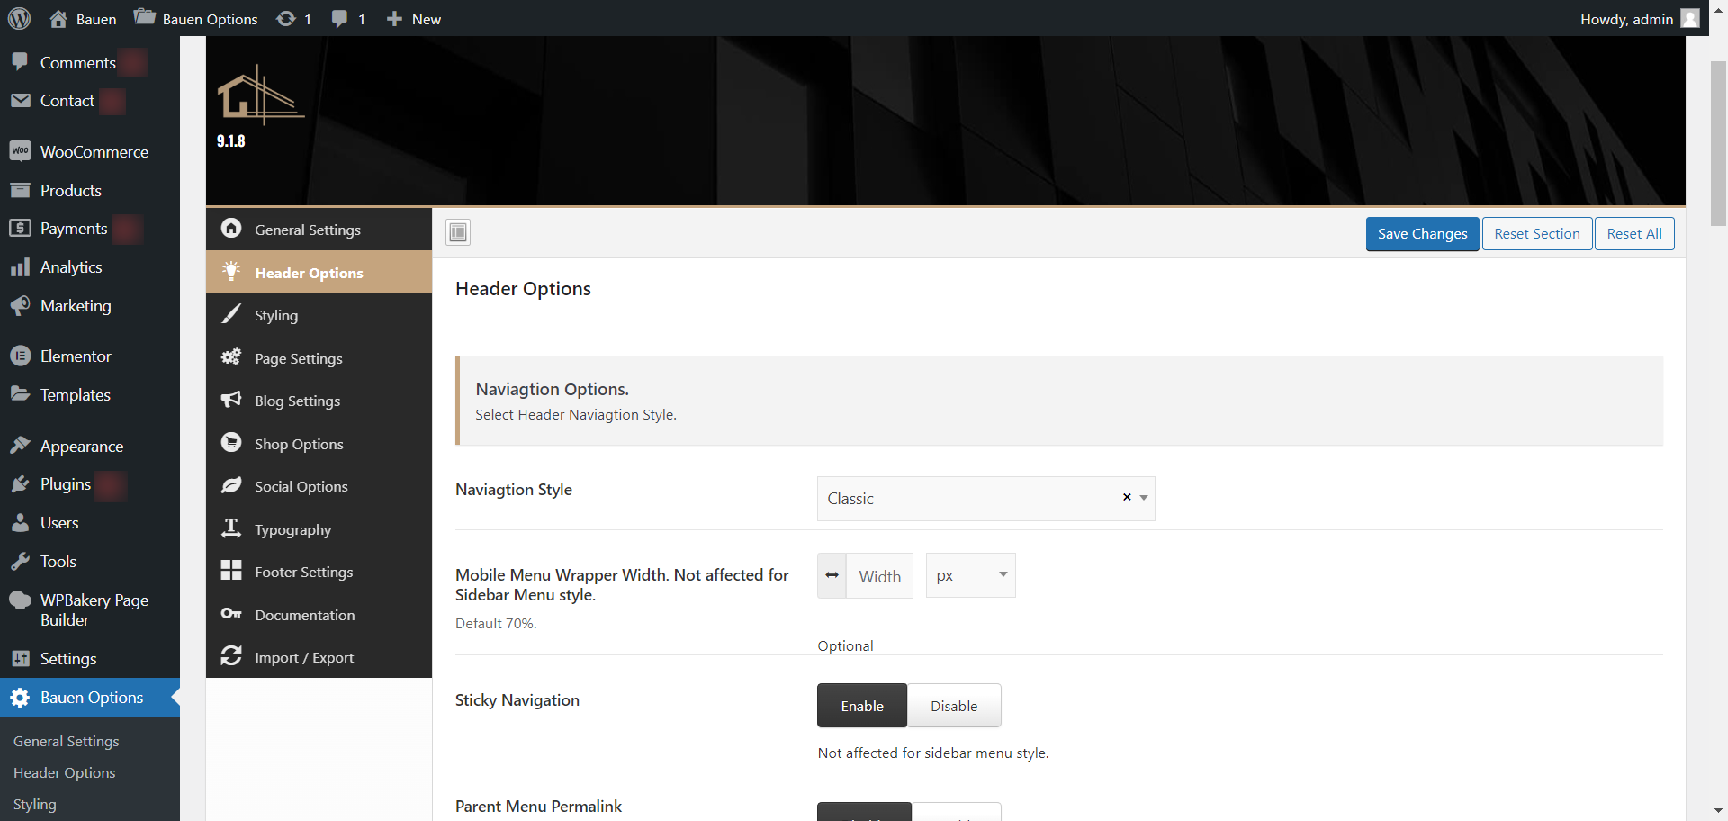This screenshot has width=1728, height=821.
Task: Enable Sticky Navigation
Action: tap(862, 706)
